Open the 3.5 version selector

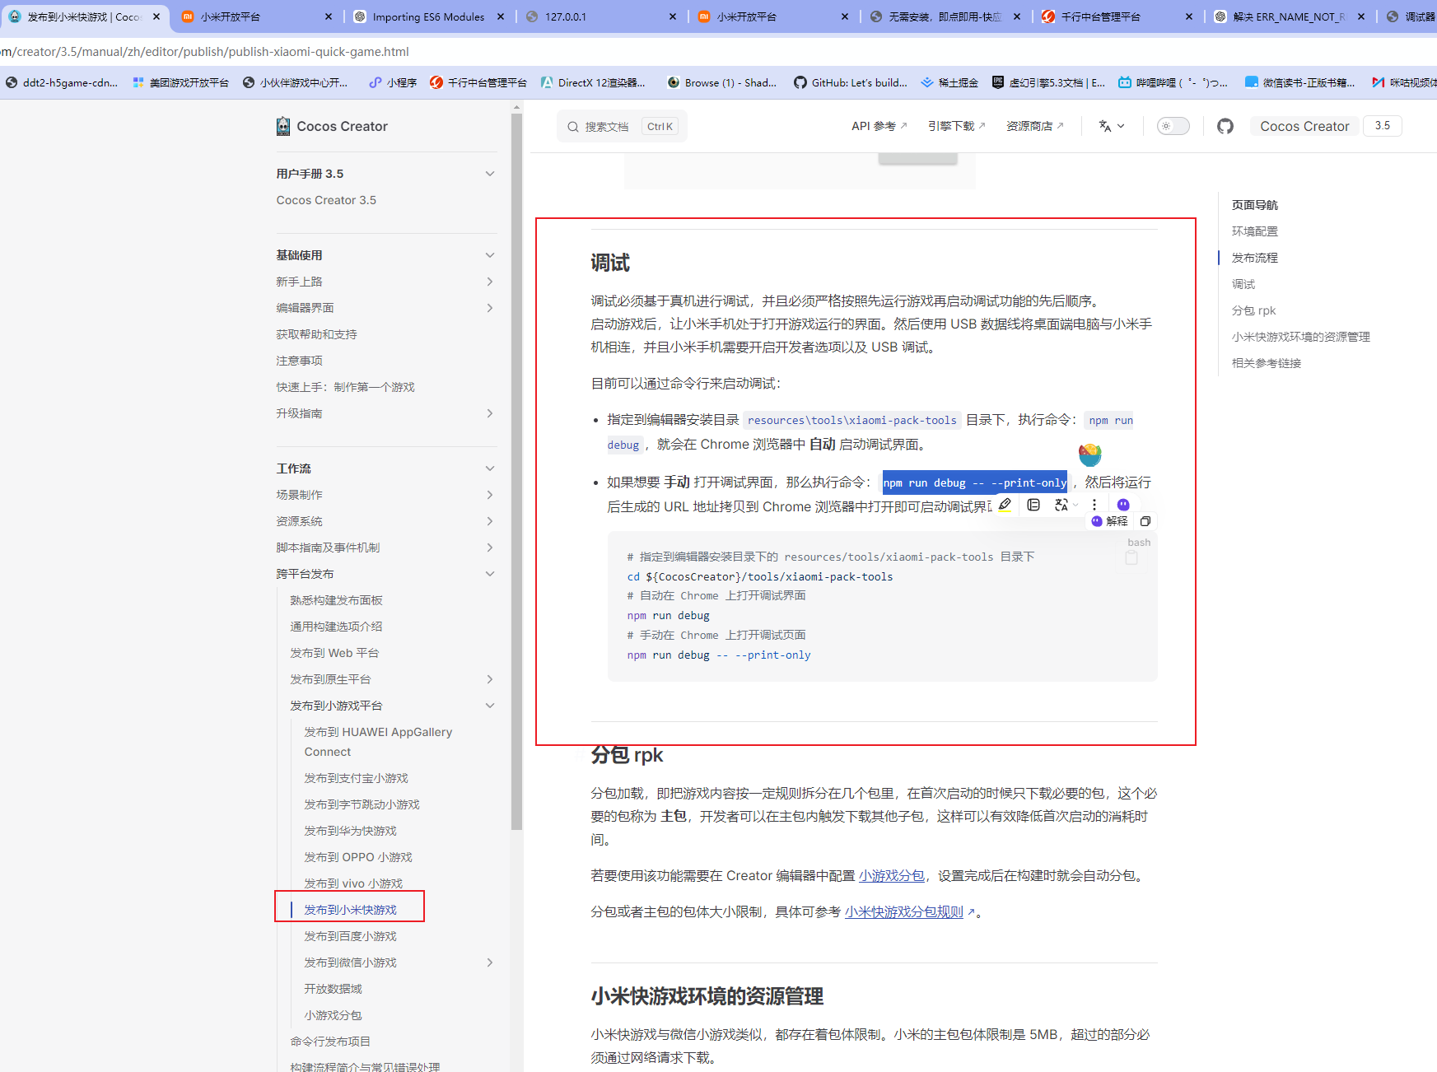point(1383,126)
